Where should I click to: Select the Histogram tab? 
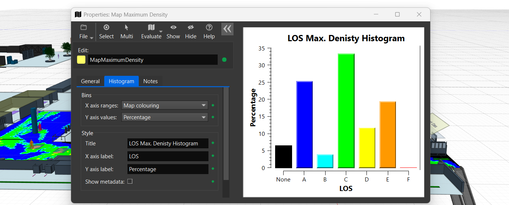(121, 81)
